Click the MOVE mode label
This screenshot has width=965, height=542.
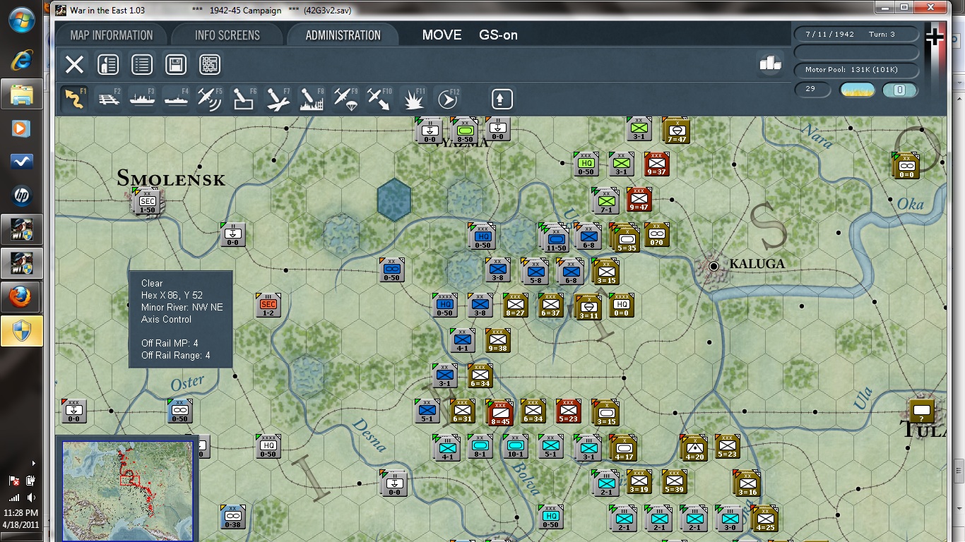pyautogui.click(x=442, y=35)
